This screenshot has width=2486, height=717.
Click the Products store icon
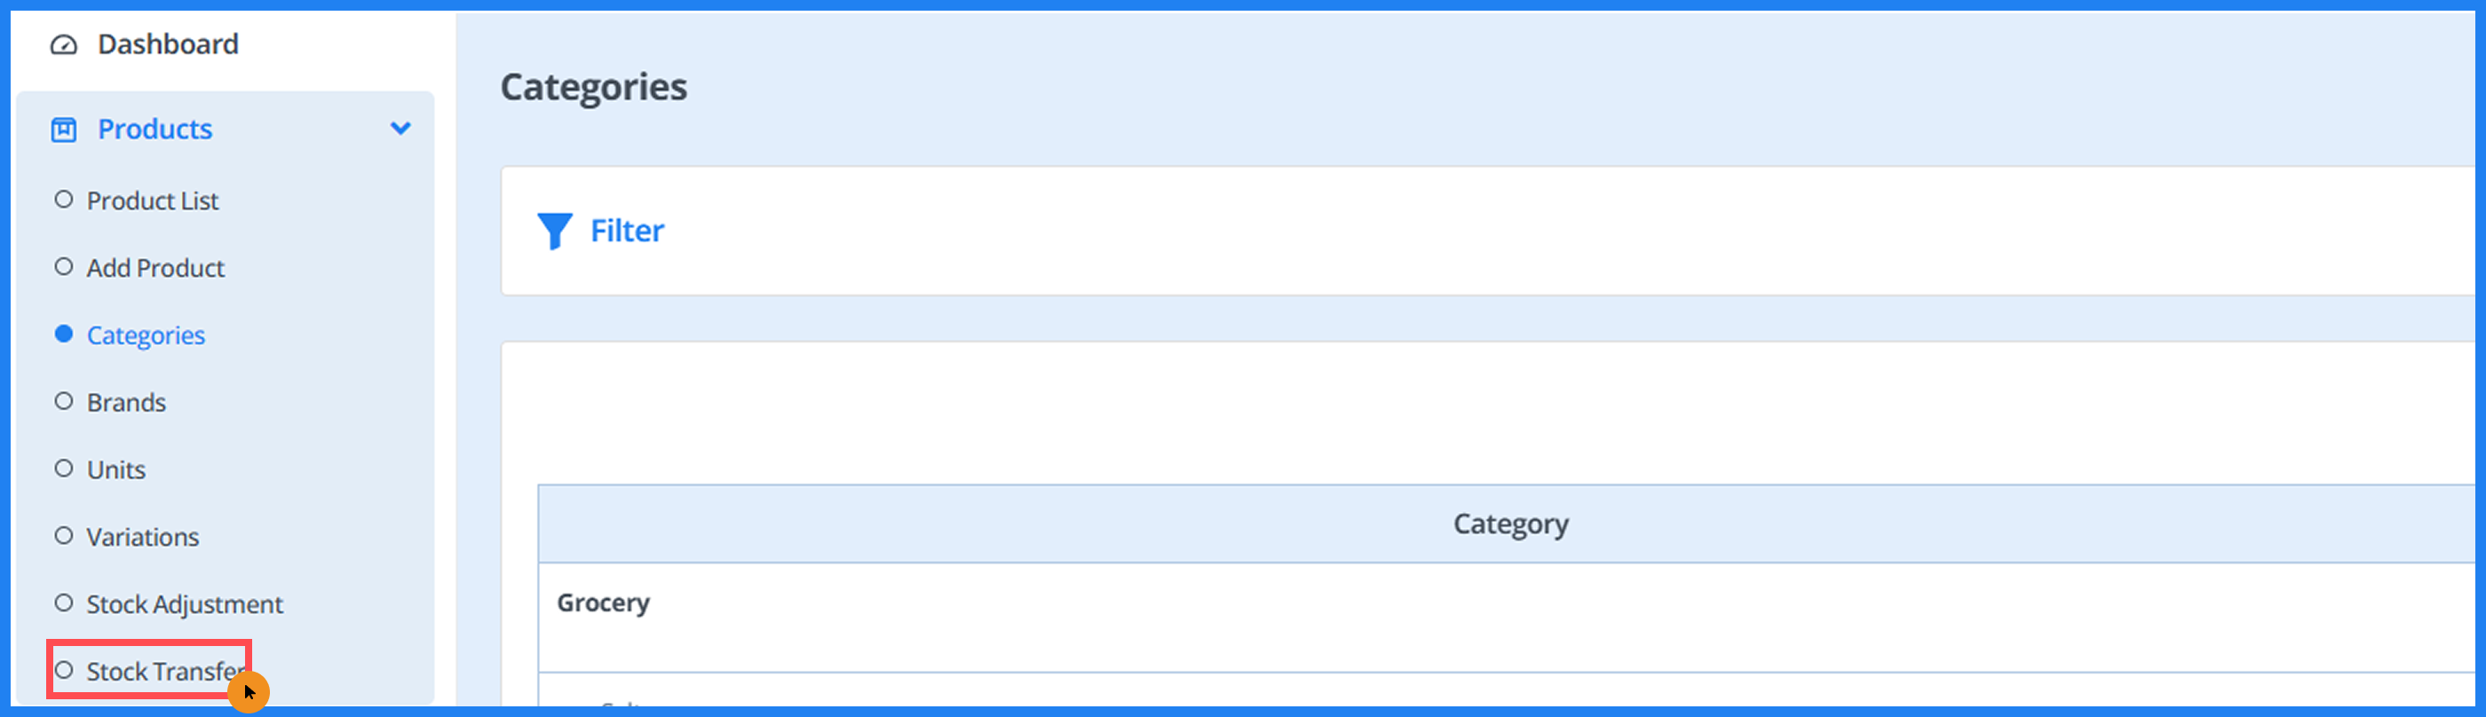tap(64, 130)
